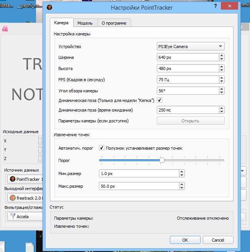Toggle the Динамическая поза checkbox
The height and width of the screenshot is (252, 250).
pyautogui.click(x=160, y=100)
